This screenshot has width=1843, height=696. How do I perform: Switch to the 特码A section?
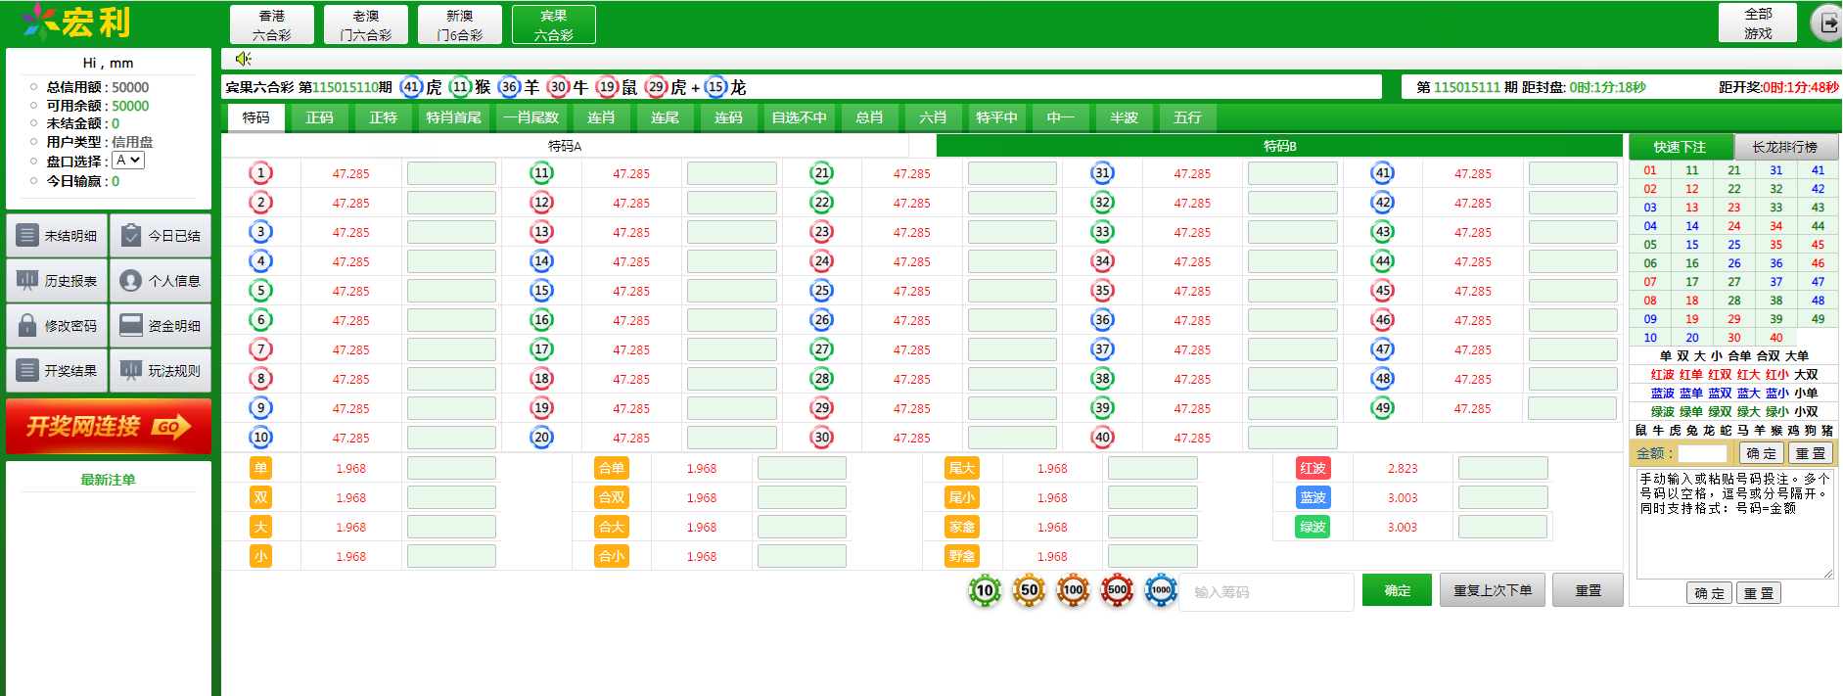coord(565,146)
